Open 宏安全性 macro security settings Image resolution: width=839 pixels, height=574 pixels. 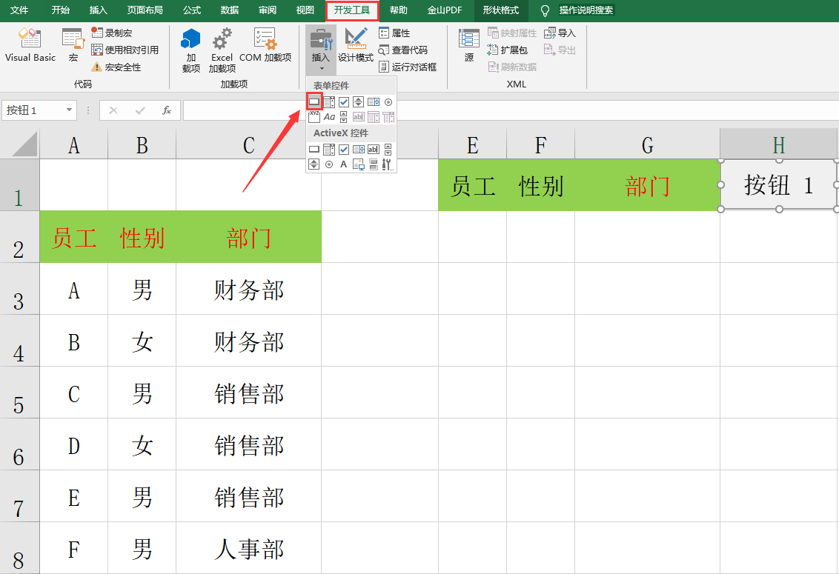(116, 67)
